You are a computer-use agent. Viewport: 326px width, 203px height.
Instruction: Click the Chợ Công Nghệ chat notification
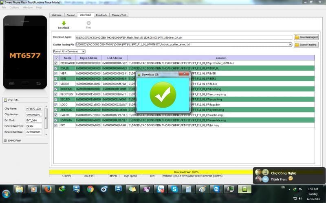pyautogui.click(x=289, y=176)
